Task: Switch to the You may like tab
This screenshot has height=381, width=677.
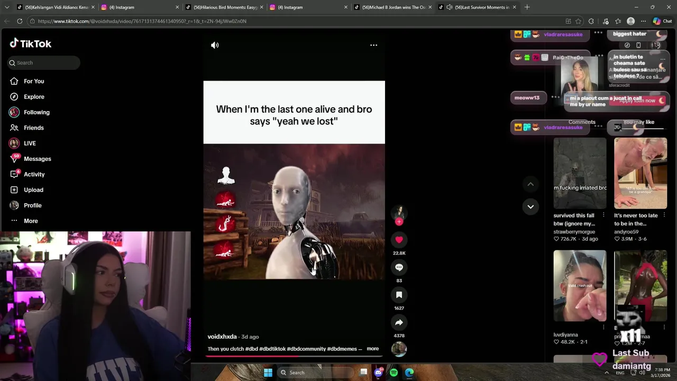Action: click(x=638, y=122)
